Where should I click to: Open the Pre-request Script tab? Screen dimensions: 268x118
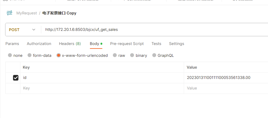tap(127, 44)
